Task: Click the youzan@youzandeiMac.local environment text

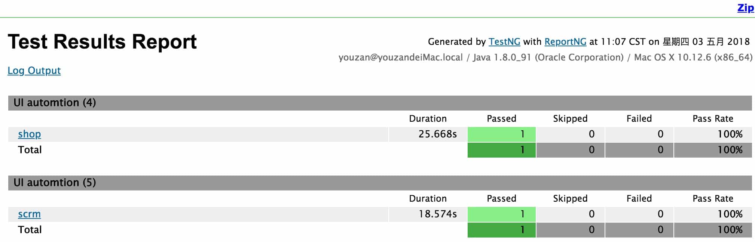Action: tap(400, 58)
